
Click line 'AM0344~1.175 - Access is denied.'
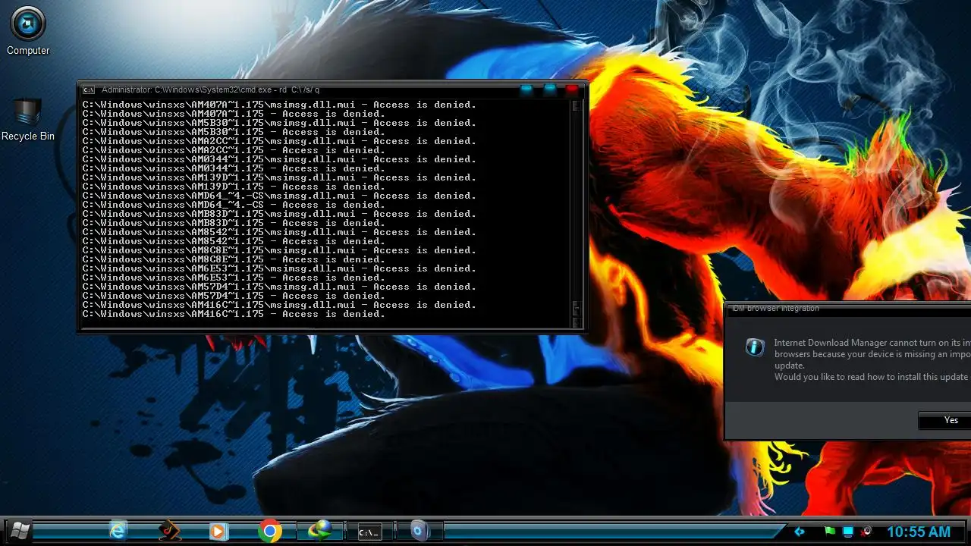pyautogui.click(x=234, y=168)
